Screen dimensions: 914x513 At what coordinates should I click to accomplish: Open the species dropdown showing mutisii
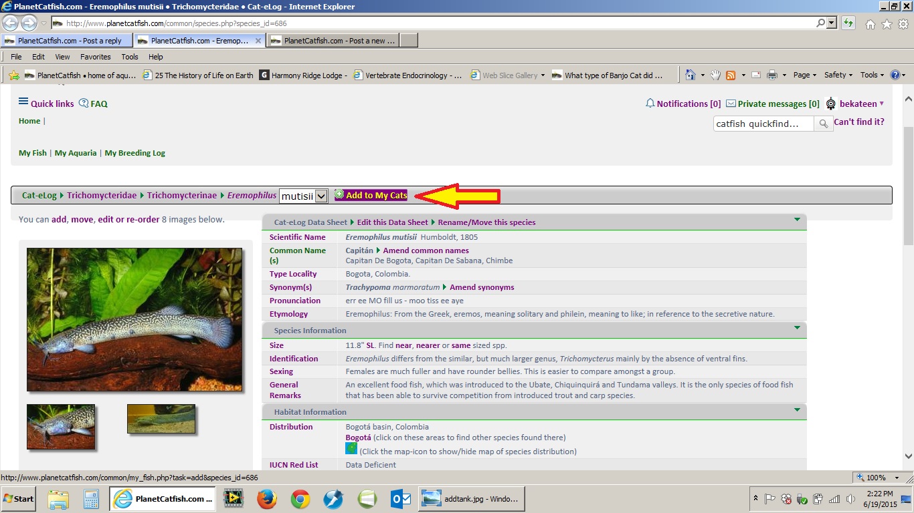[304, 196]
